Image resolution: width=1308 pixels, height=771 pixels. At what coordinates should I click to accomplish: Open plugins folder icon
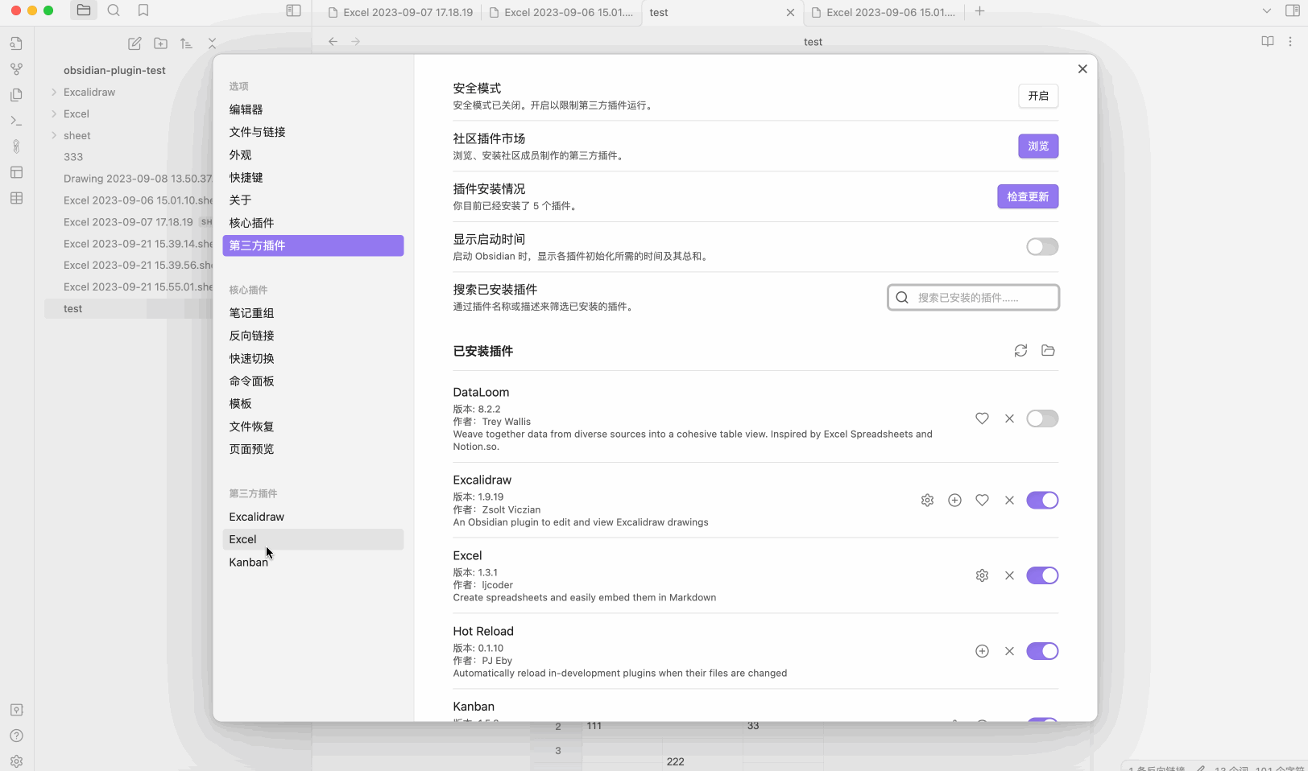point(1048,351)
